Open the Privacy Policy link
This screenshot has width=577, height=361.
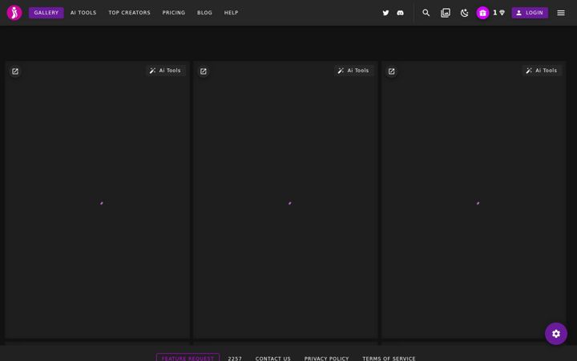pyautogui.click(x=326, y=359)
